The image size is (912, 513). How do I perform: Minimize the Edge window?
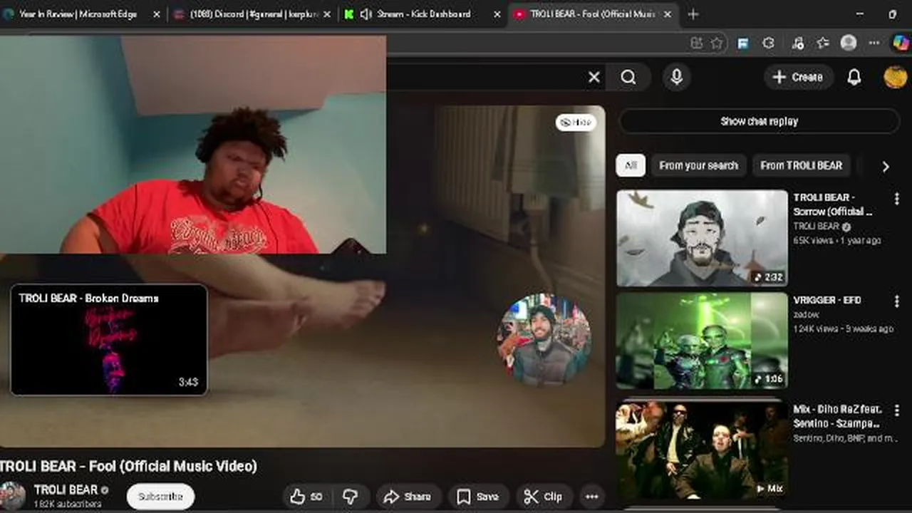(x=861, y=14)
